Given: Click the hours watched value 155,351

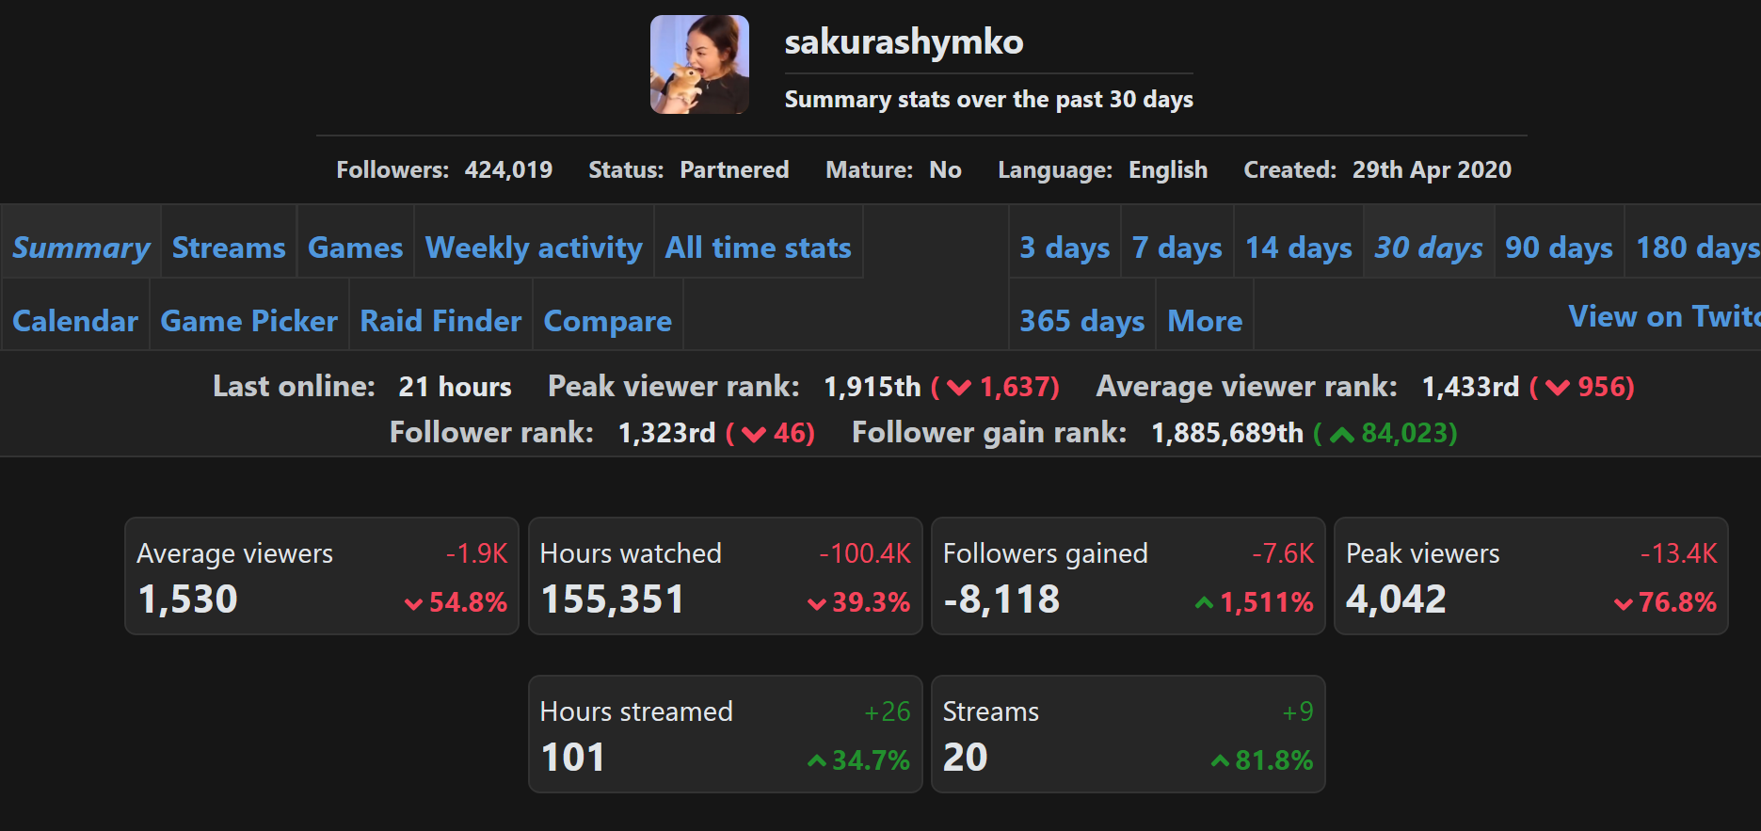Looking at the screenshot, I should coord(612,599).
